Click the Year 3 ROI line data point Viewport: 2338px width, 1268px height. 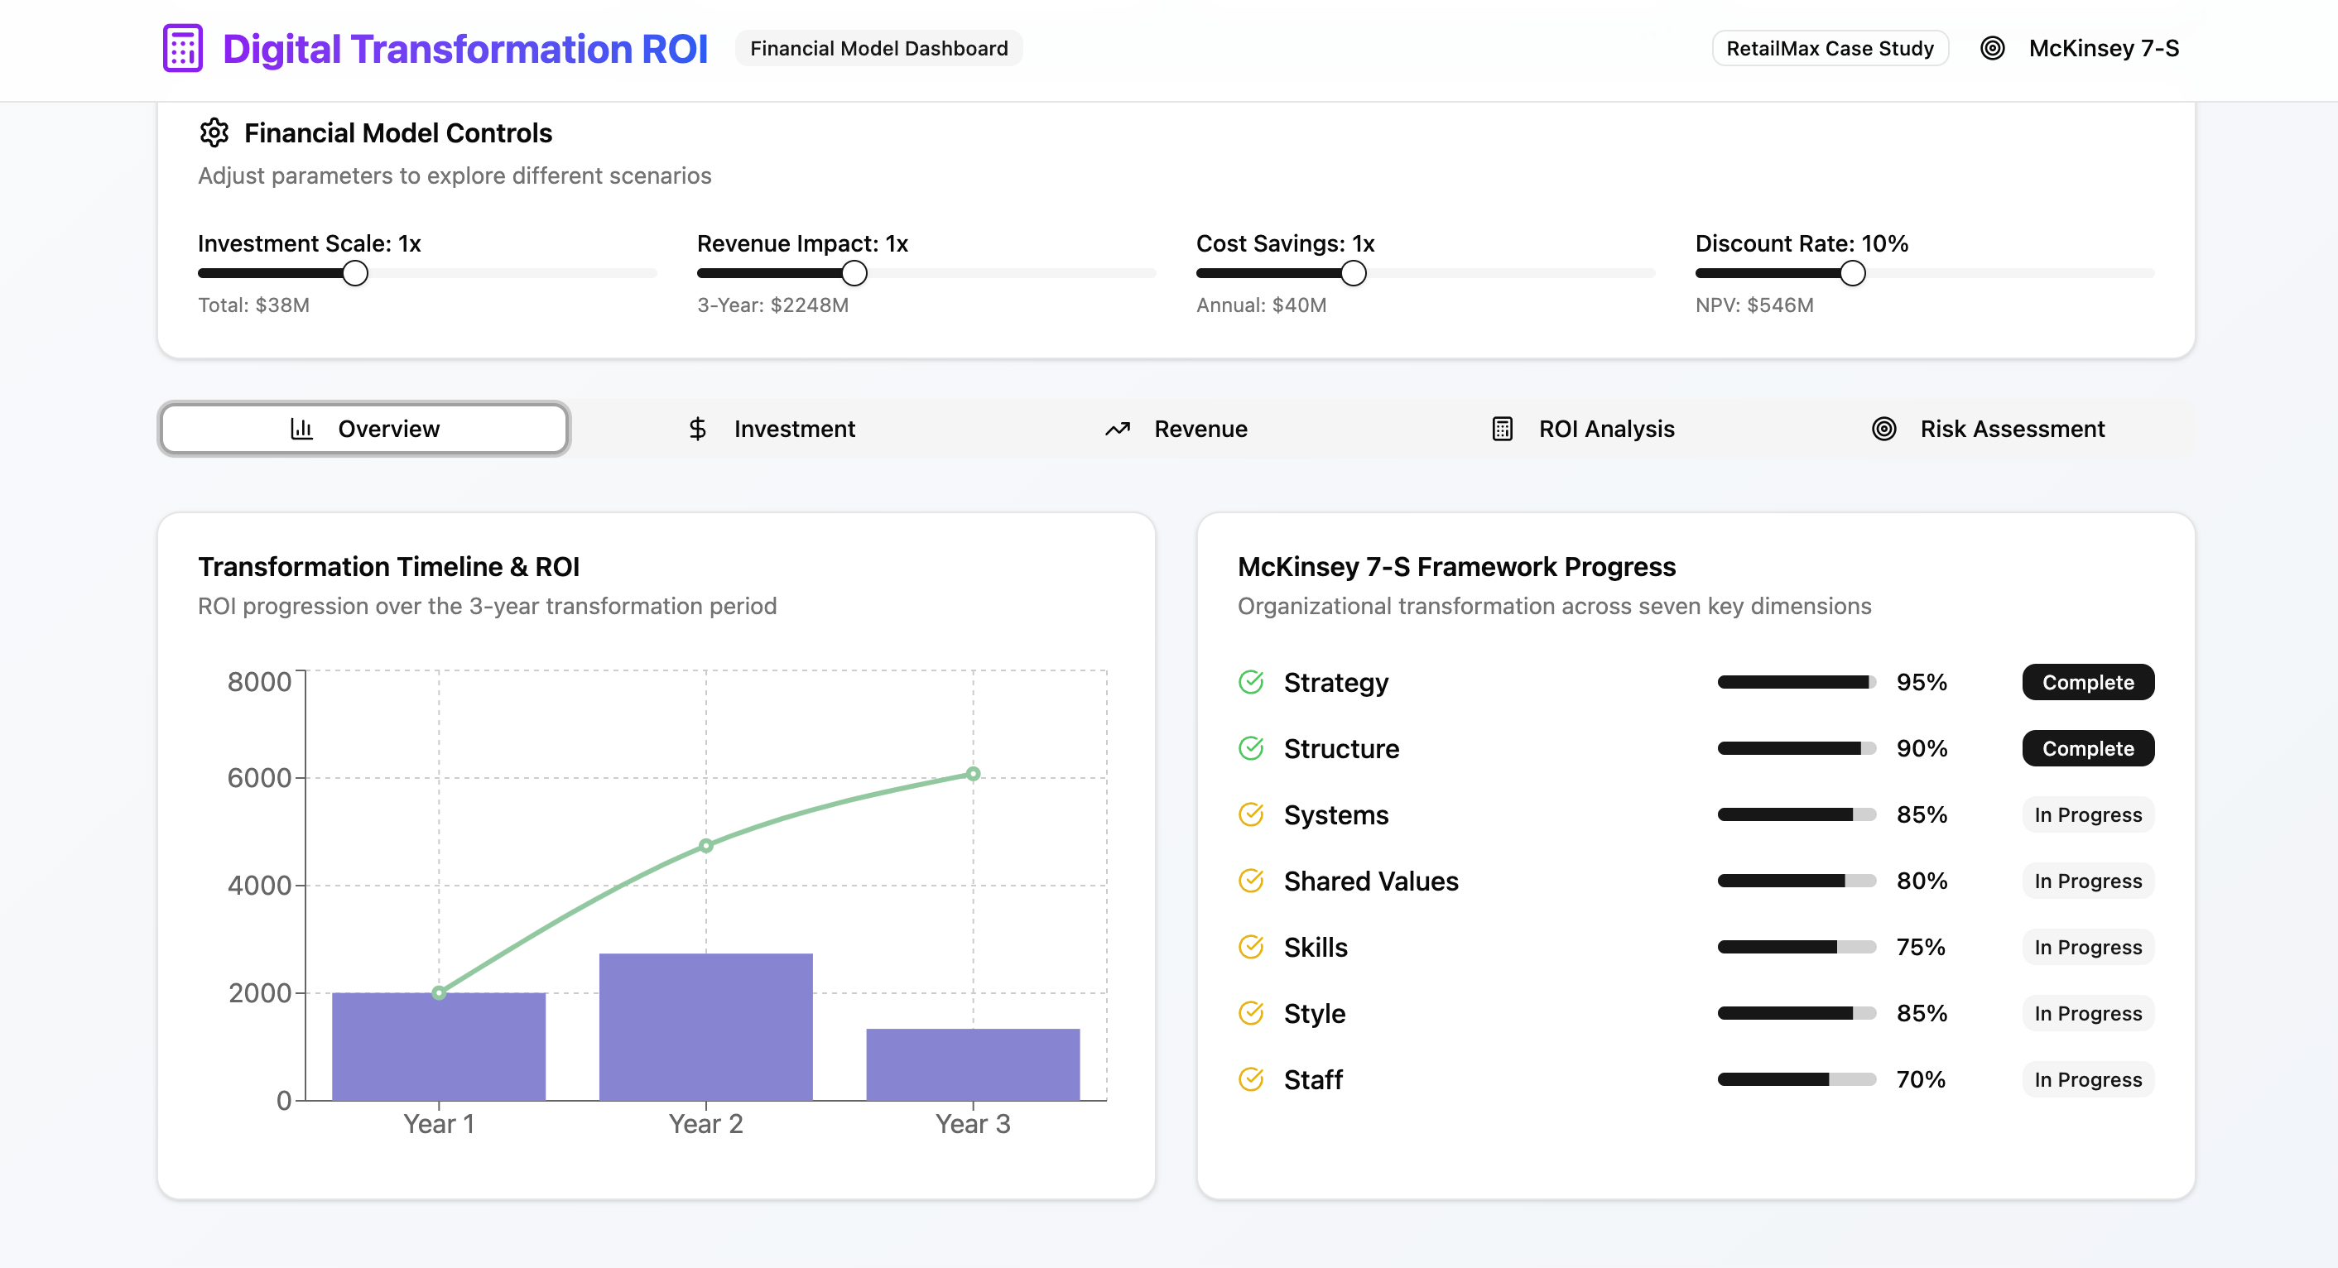(x=973, y=774)
